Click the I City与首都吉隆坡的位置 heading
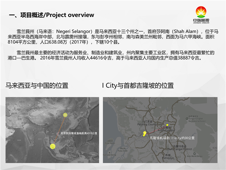This screenshot has width=226, height=170. click(138, 86)
